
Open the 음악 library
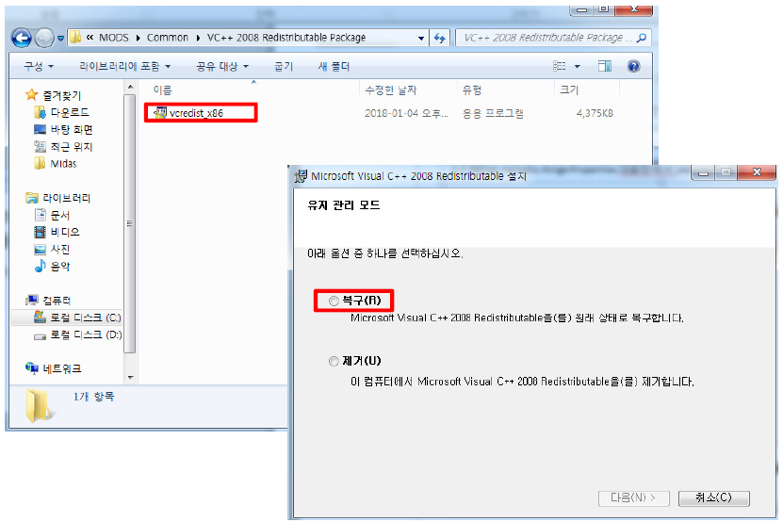point(60,267)
